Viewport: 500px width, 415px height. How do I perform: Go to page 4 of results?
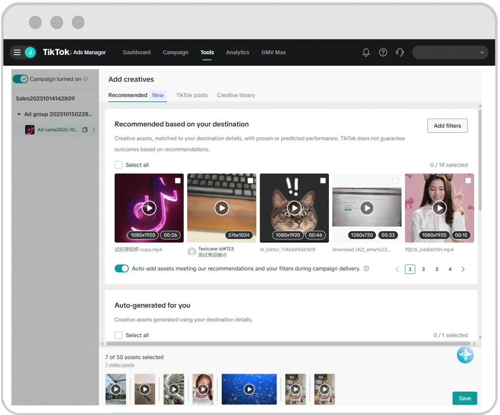[x=450, y=269]
